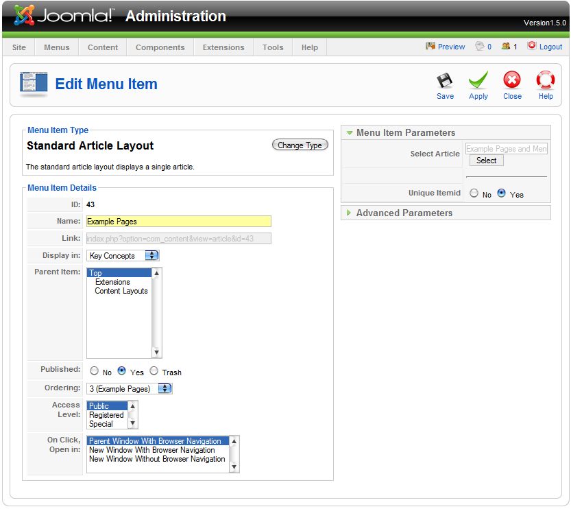571x509 pixels.
Task: Click the Change Type button
Action: [x=300, y=145]
